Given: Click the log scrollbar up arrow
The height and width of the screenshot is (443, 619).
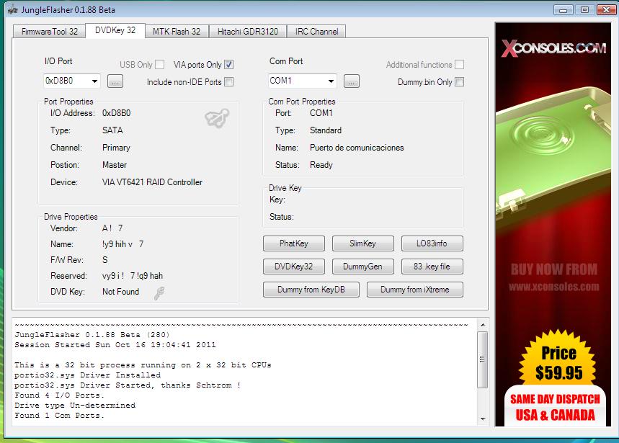Looking at the screenshot, I should 483,325.
